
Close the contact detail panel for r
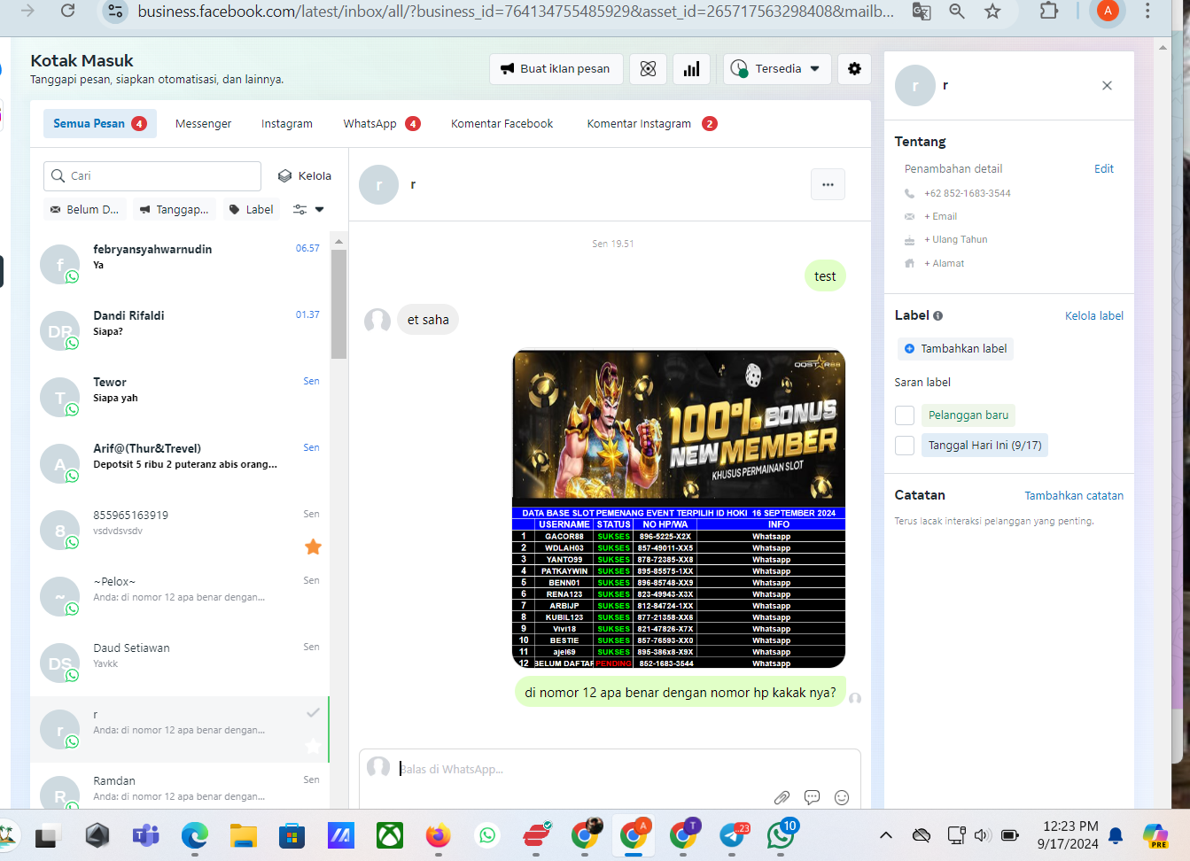click(x=1107, y=86)
